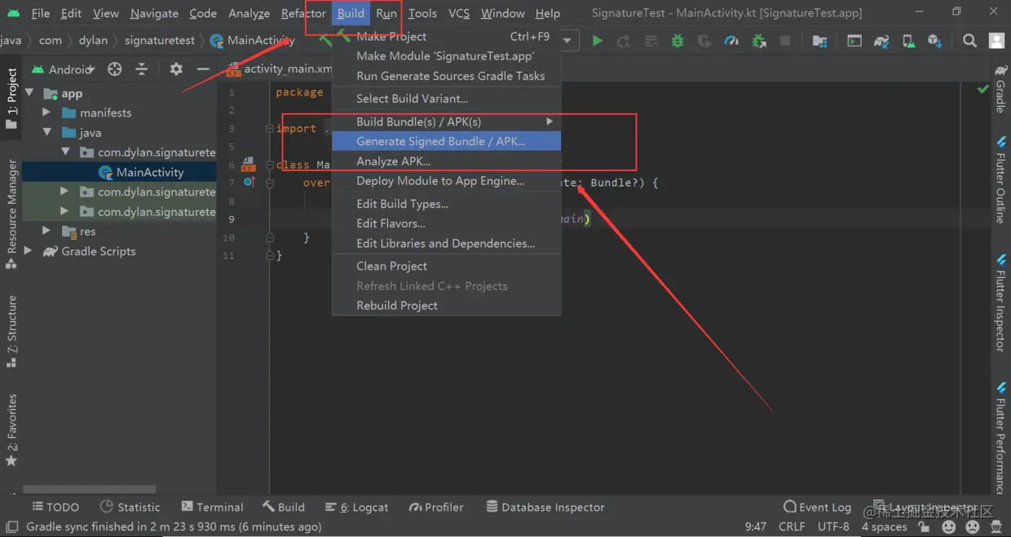
Task: Open the profiler gauge icon in toolbar
Action: (731, 41)
